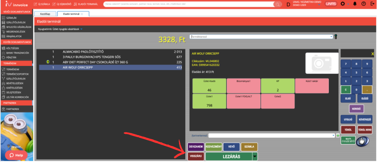Screen dimensions: 377x162
Task: Click the KEDVEZMÉNY button
Action: point(214,147)
